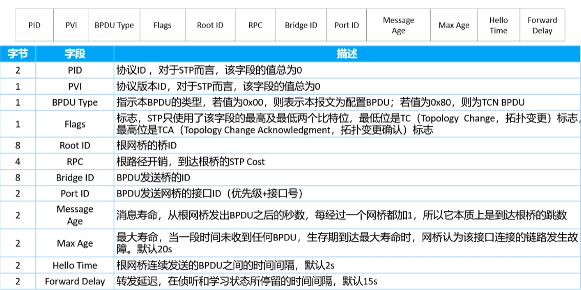Select the Hello Time box in the diagram
The height and width of the screenshot is (290, 581).
(x=499, y=26)
